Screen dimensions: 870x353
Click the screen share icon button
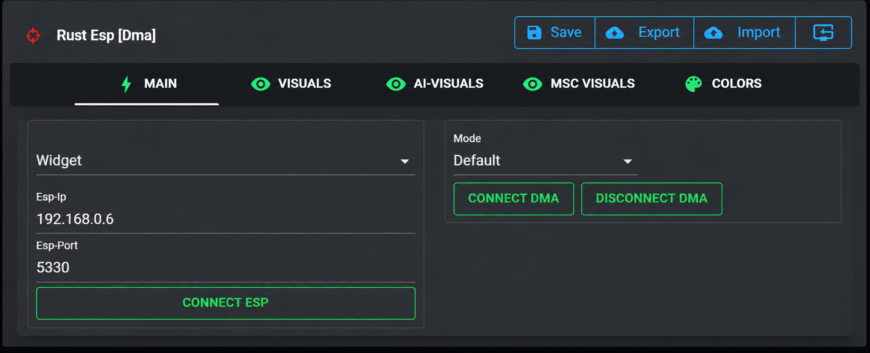823,33
